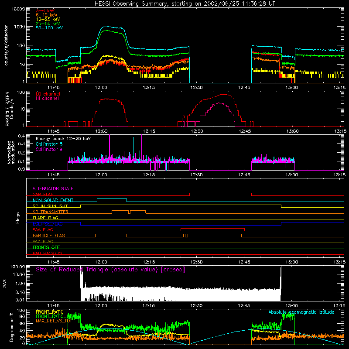Click the green '25-50 keV' legend entry
This screenshot has width=349, height=349.
tap(48, 24)
